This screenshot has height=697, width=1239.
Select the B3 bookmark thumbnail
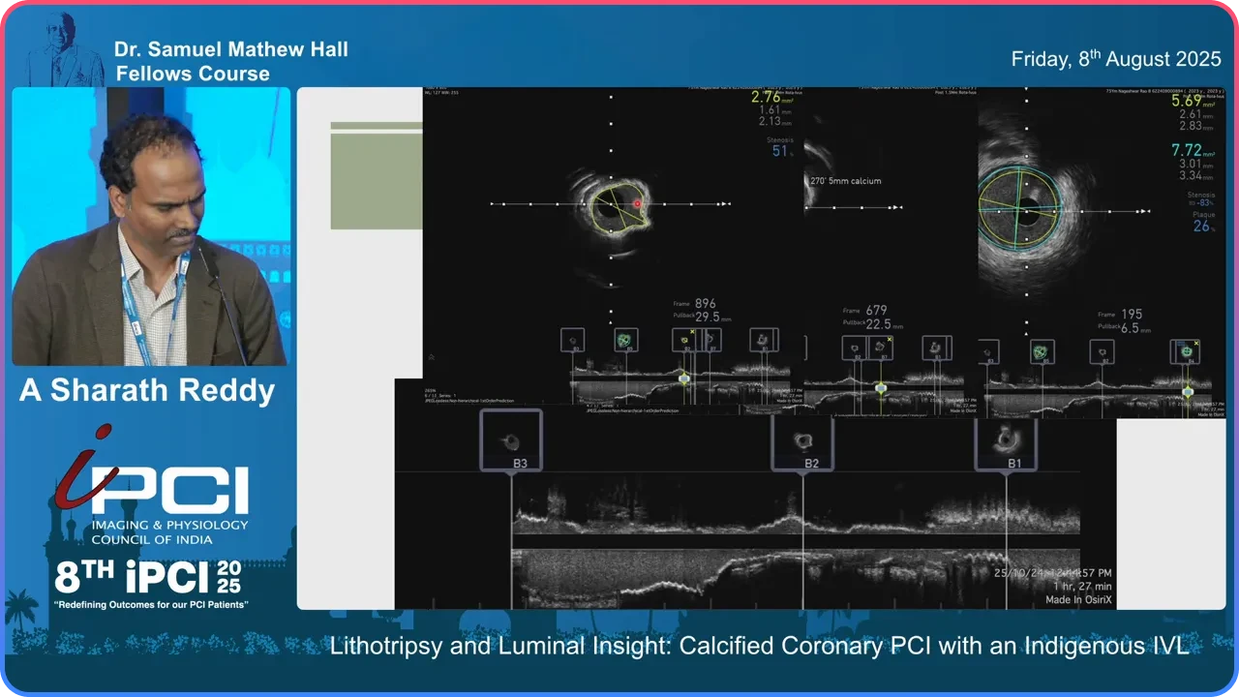[x=511, y=441]
